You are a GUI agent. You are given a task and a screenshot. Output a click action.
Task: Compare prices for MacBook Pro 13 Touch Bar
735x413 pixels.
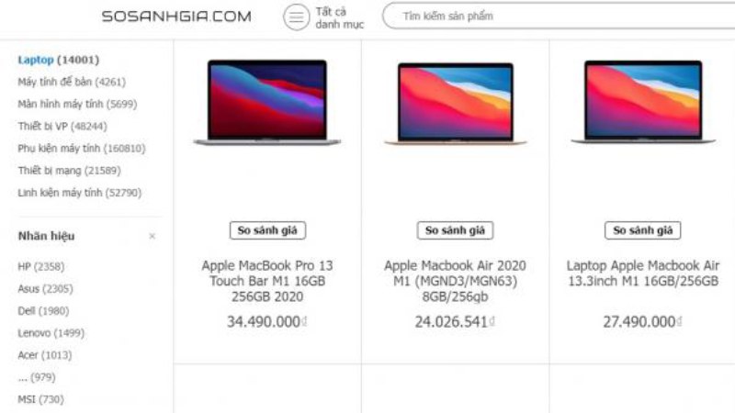coord(267,230)
